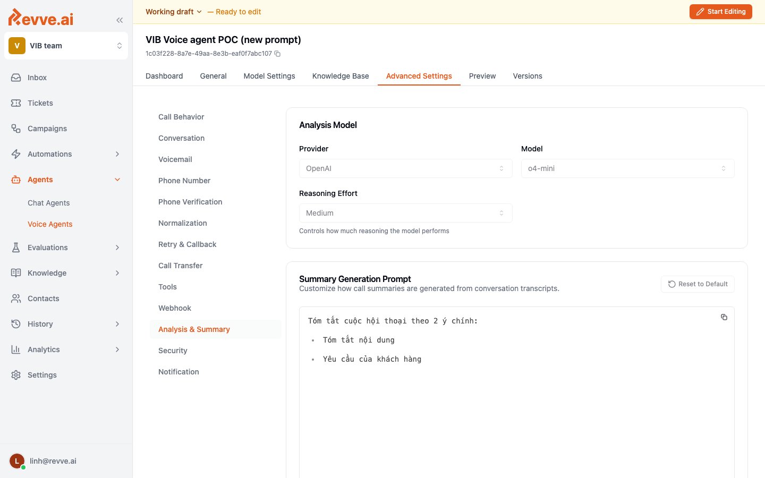Click the Knowledge book icon
The width and height of the screenshot is (765, 478).
[16, 273]
